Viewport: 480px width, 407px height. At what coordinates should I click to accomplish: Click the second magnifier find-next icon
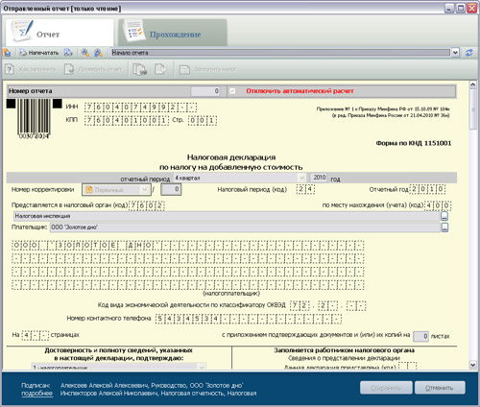pos(98,53)
